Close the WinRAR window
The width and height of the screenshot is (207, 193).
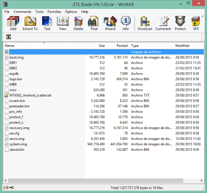199,4
